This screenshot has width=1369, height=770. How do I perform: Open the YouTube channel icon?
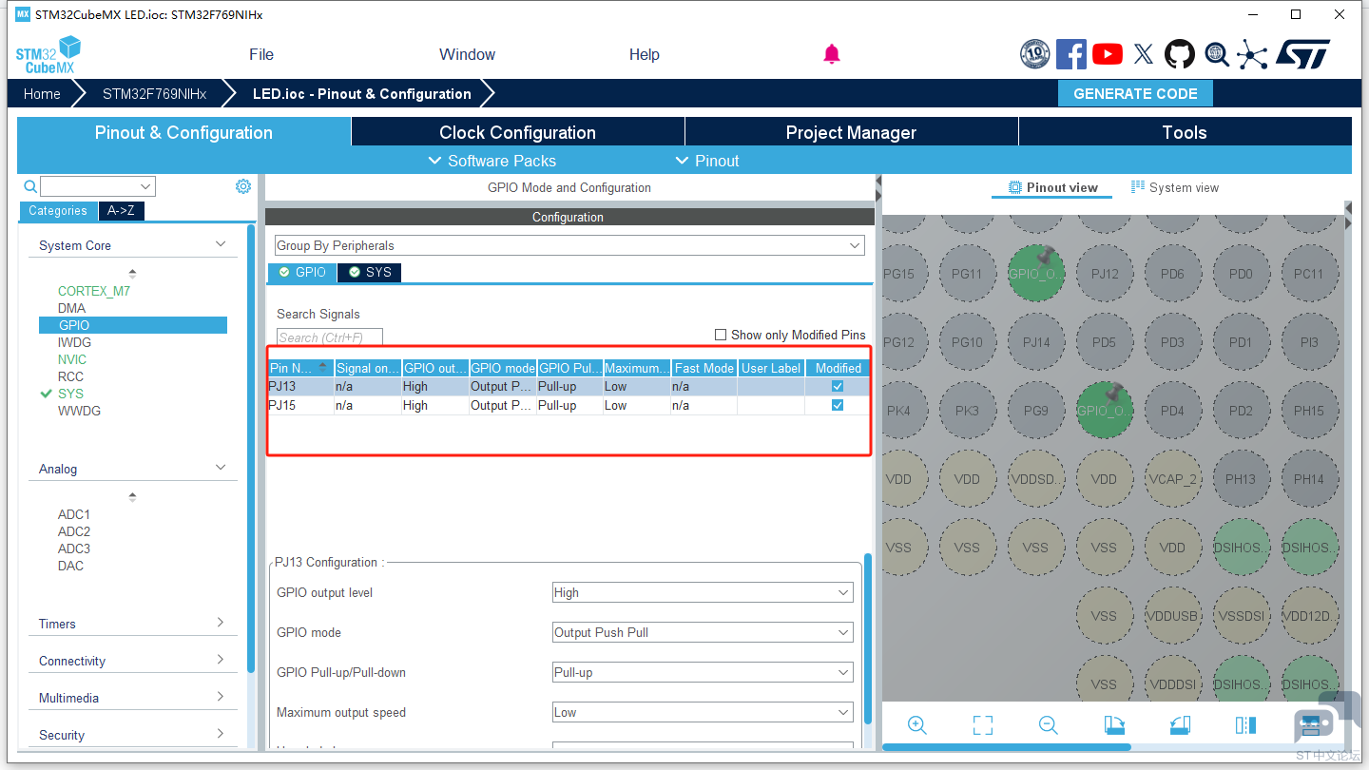coord(1108,54)
